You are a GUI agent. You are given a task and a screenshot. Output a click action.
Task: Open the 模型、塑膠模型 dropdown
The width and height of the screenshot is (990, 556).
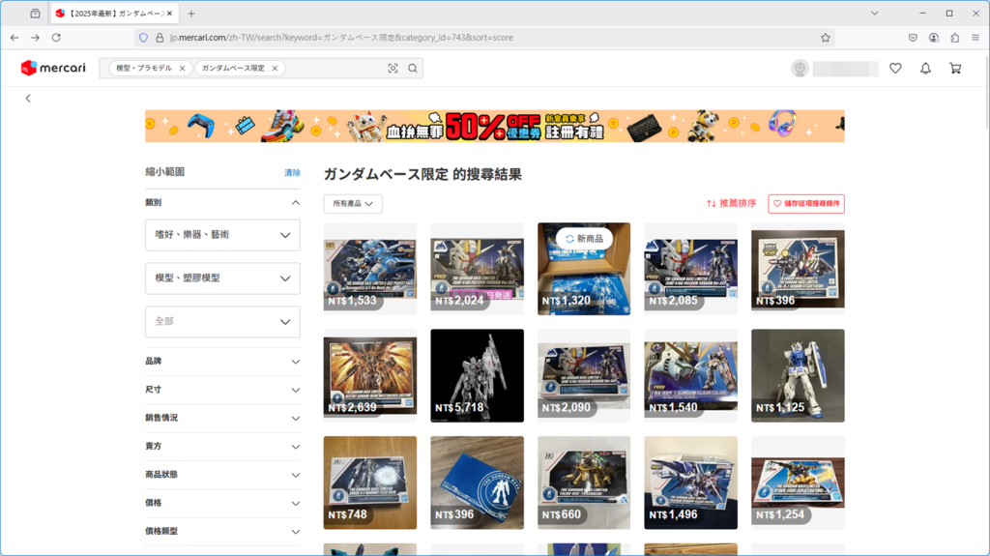pos(222,278)
